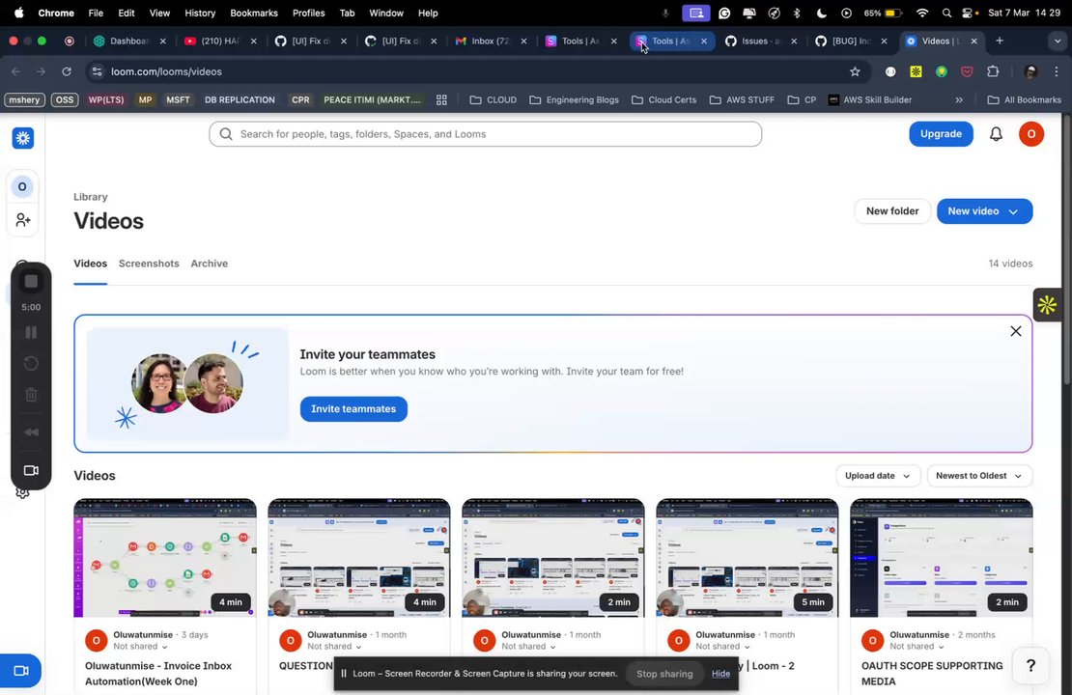Viewport: 1072px width, 695px height.
Task: Open the Chrome profile avatar
Action: pos(1031,71)
